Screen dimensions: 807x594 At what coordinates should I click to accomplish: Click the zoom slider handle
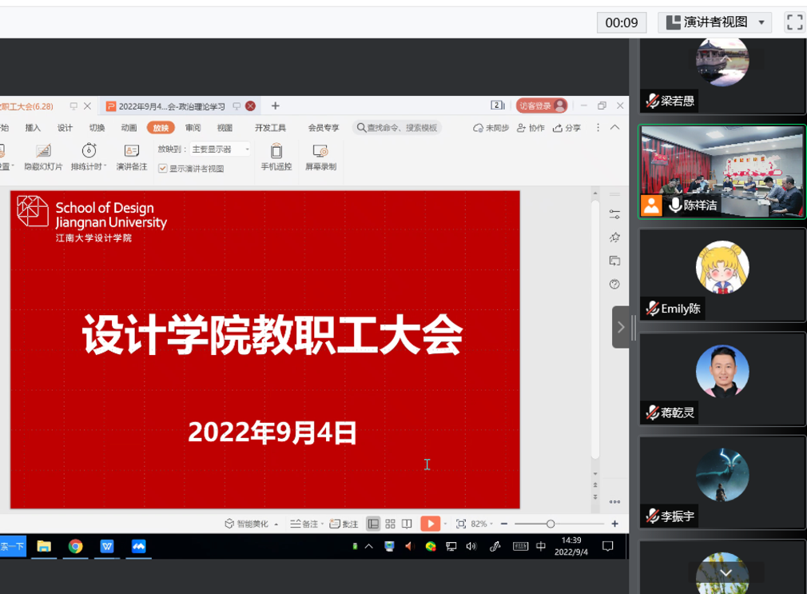click(551, 524)
